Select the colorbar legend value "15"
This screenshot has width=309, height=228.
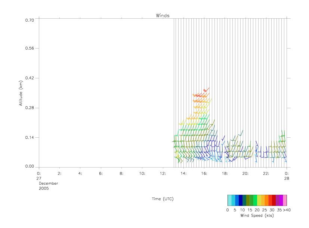pos(250,210)
